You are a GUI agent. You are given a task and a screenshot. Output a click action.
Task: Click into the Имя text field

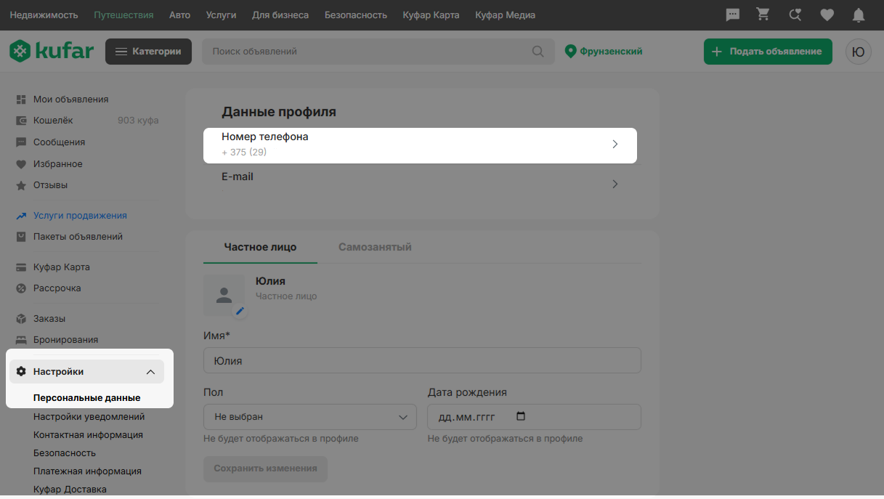point(421,360)
